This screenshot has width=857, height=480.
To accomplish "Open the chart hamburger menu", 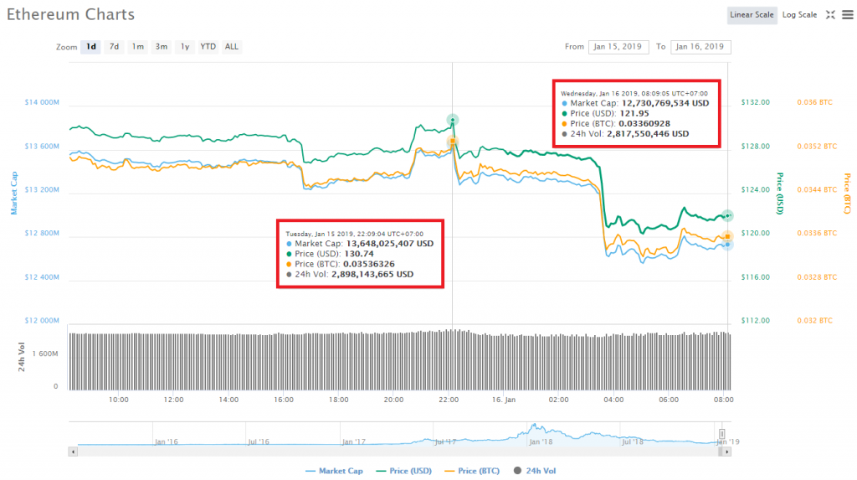I will (848, 15).
